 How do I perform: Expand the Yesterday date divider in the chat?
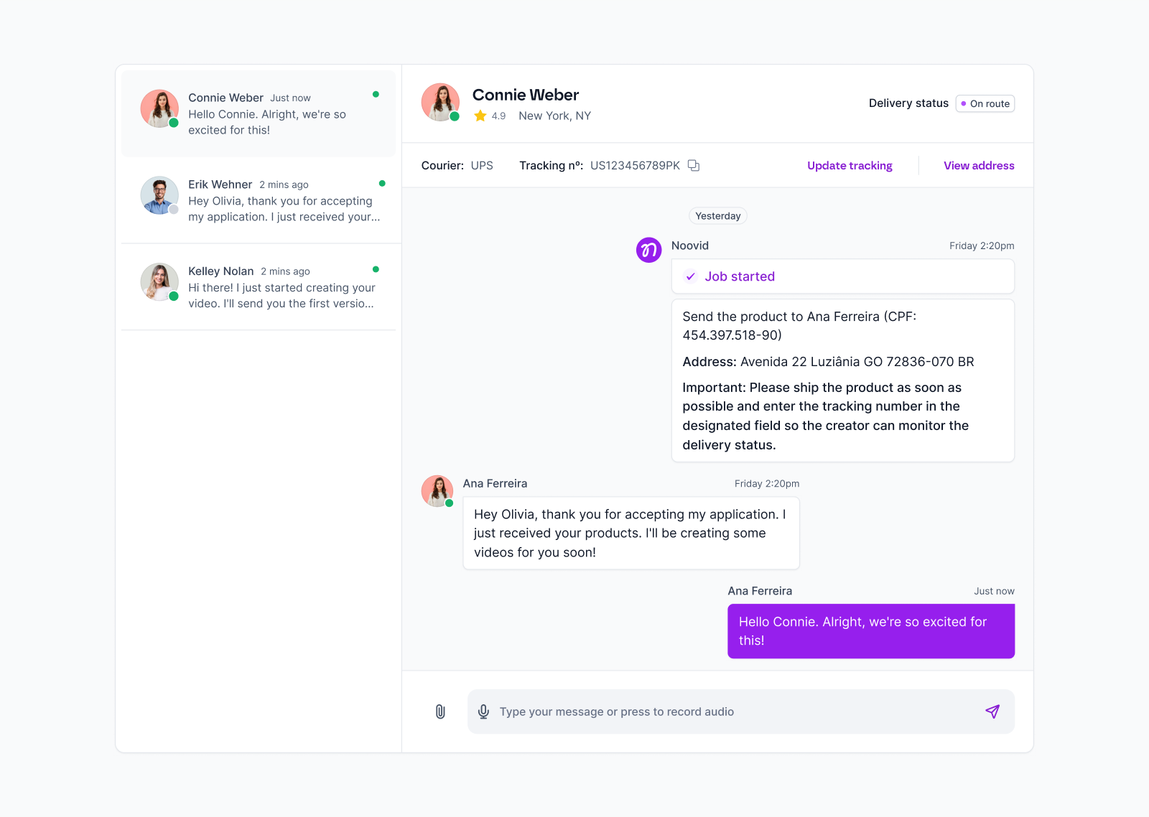point(717,215)
